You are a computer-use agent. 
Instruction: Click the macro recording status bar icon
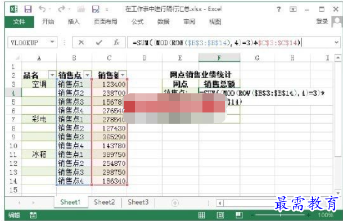tap(33, 215)
